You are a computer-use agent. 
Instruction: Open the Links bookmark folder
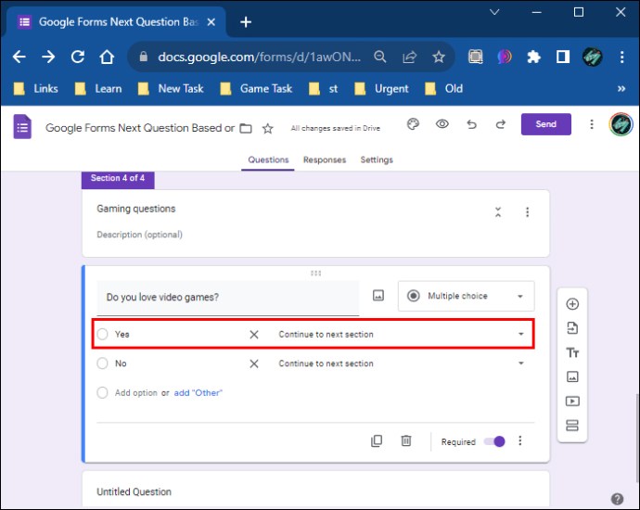pos(36,88)
